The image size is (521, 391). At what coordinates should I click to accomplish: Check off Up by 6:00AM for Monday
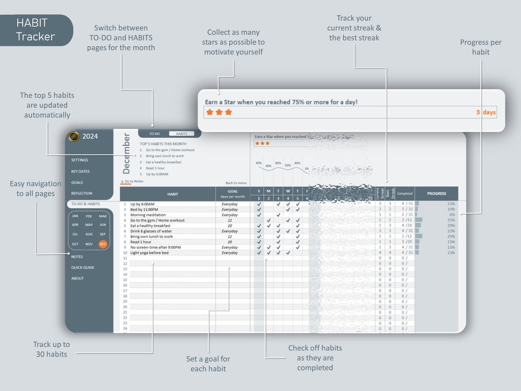coord(268,204)
